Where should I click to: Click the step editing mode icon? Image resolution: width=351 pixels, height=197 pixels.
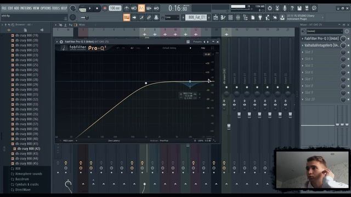pyautogui.click(x=141, y=18)
